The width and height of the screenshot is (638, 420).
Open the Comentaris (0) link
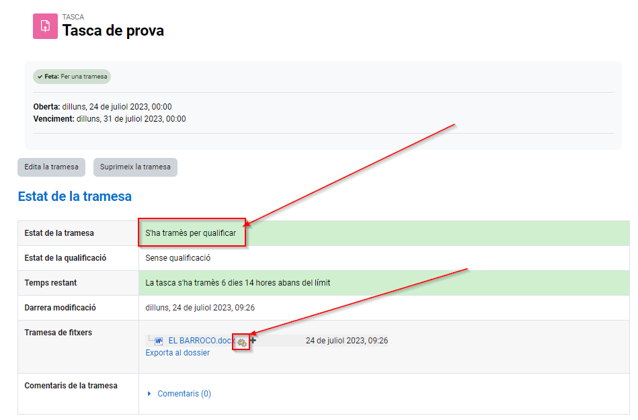[x=184, y=394]
